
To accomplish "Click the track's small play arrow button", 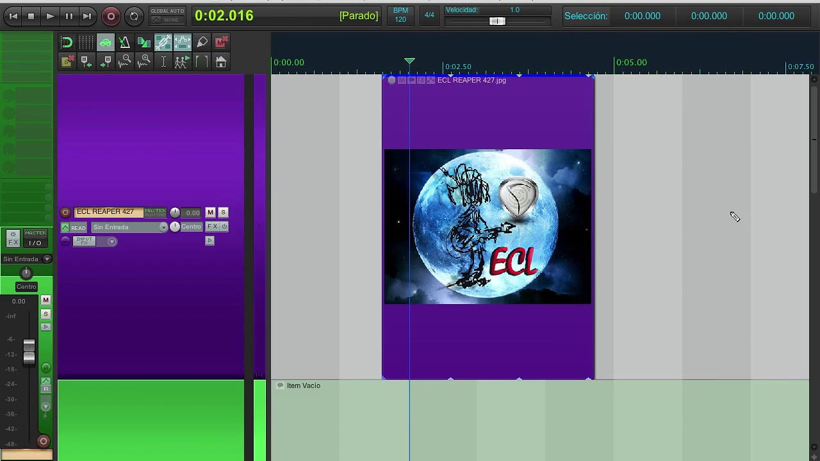I will pos(209,241).
